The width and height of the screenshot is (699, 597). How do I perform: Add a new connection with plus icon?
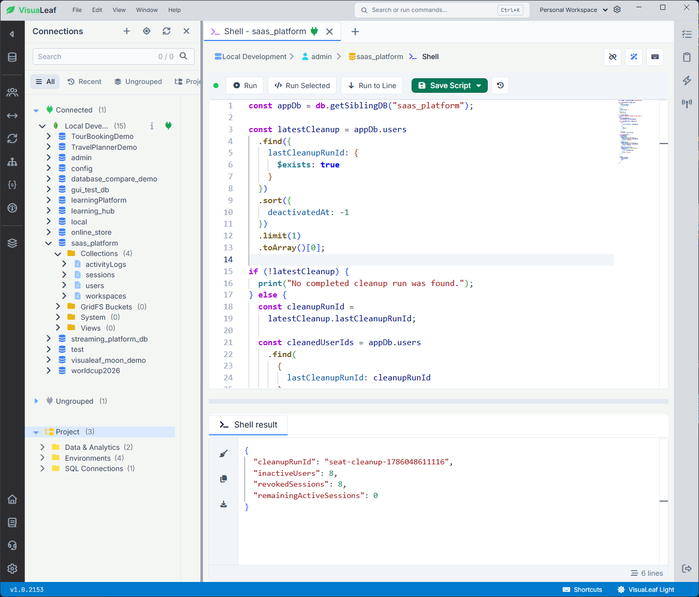(x=127, y=31)
